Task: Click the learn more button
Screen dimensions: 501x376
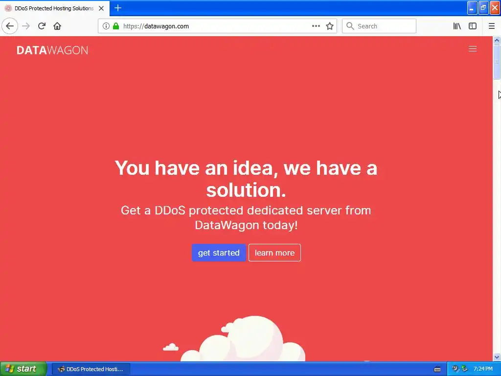Action: coord(274,253)
